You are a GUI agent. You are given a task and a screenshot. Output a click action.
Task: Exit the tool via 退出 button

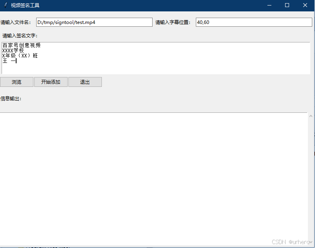[85, 82]
